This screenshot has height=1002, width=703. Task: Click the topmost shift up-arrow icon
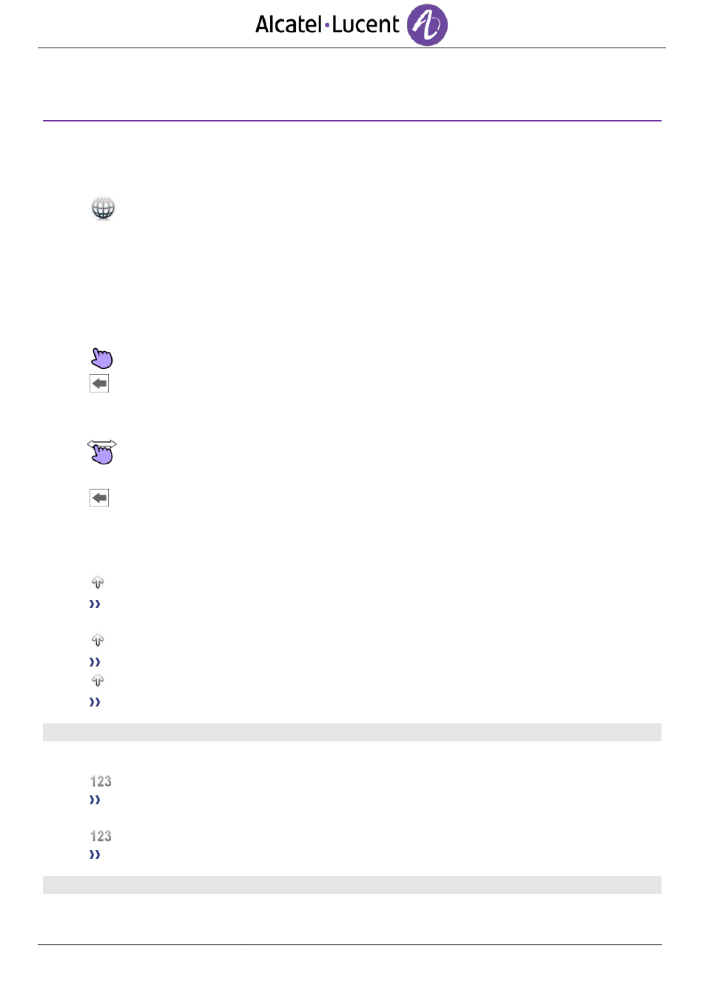[98, 583]
